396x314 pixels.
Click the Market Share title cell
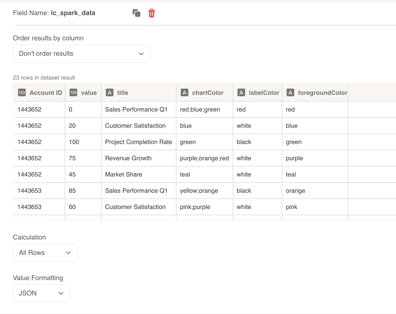[139, 174]
